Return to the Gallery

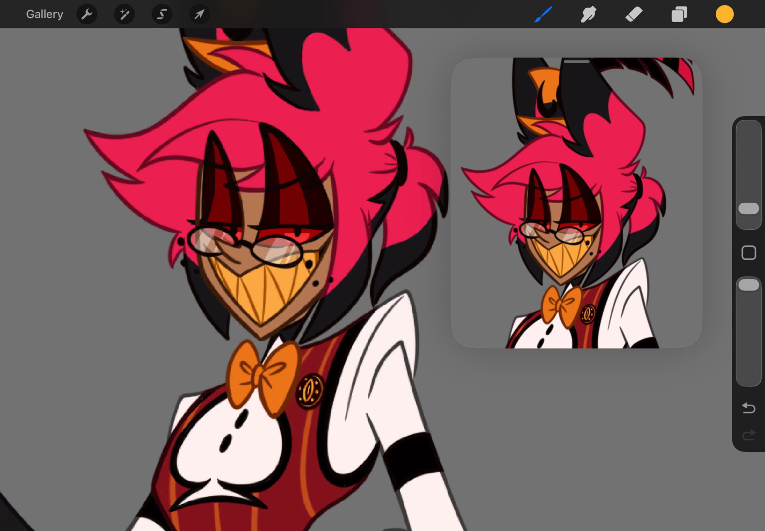[44, 15]
